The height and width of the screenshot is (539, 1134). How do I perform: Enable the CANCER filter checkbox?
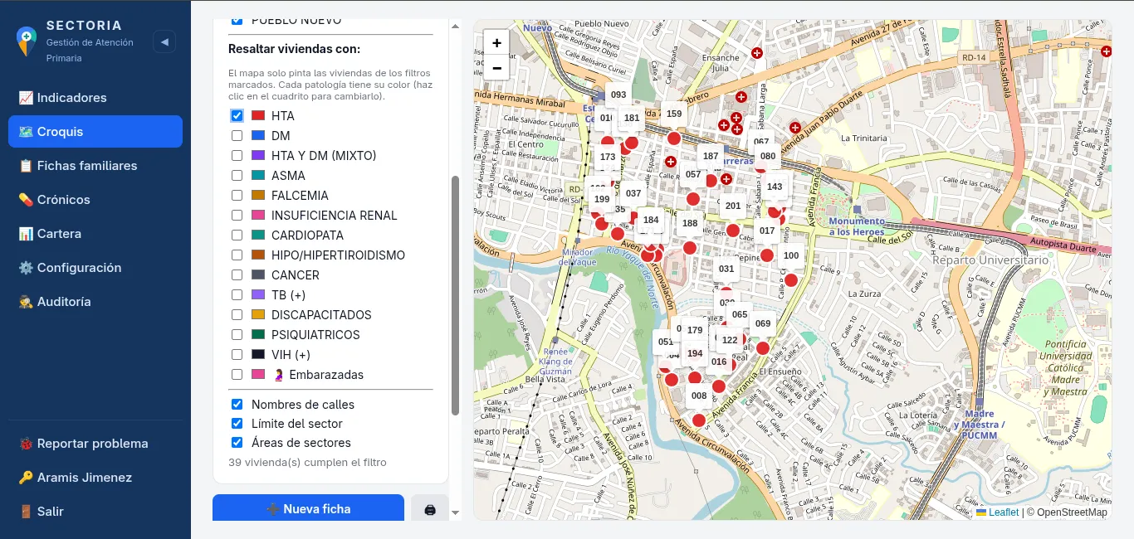click(x=237, y=275)
